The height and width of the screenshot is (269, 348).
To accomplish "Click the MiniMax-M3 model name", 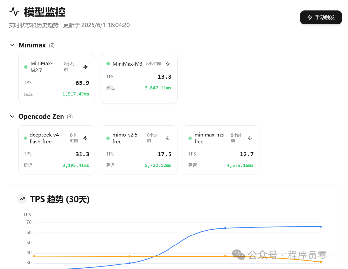I will (127, 64).
